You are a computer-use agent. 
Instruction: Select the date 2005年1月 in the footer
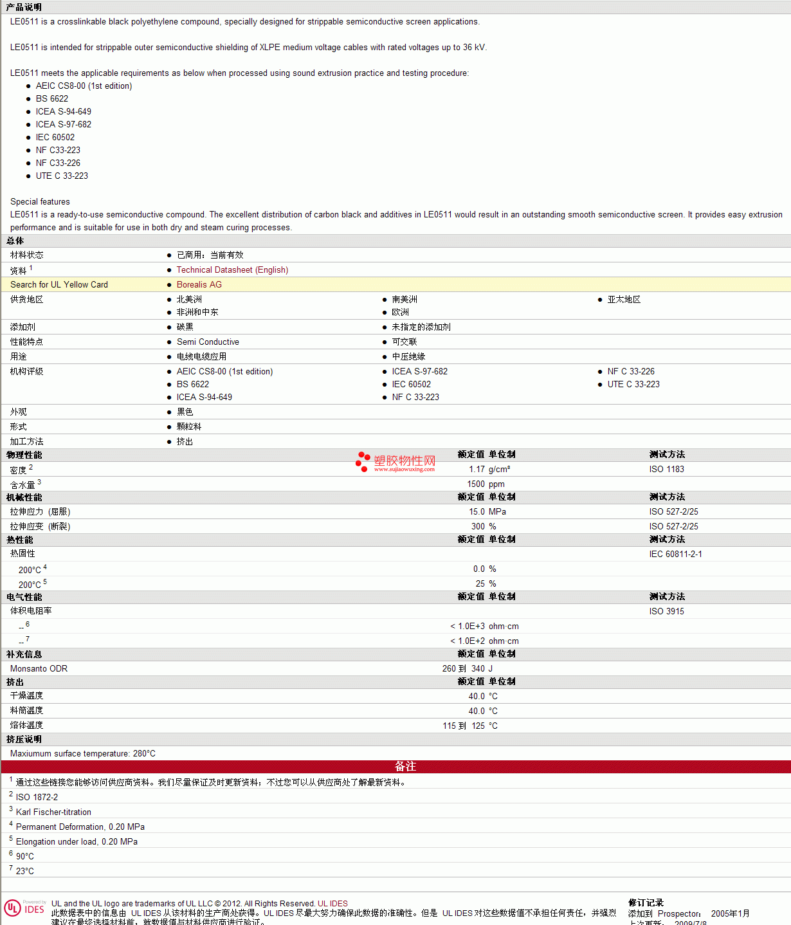[731, 914]
